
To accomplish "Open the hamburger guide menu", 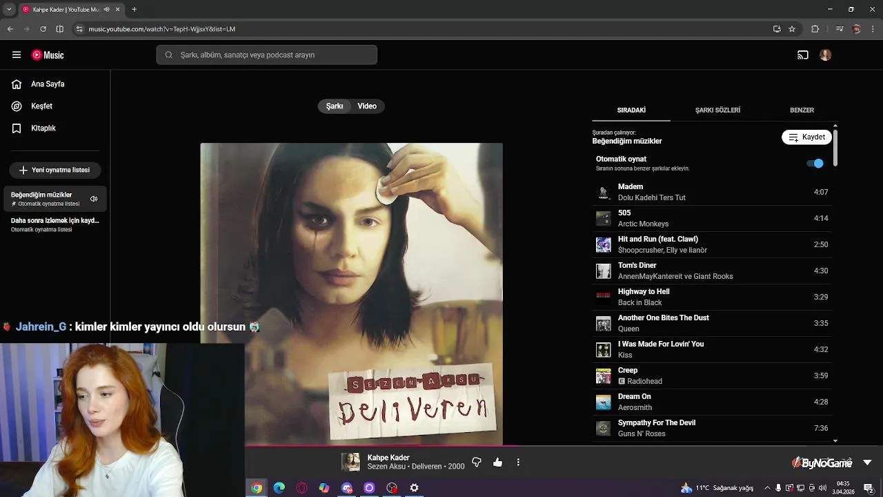I will click(x=17, y=55).
